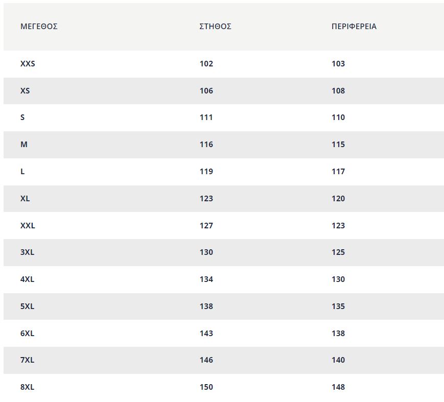Click chest value 116 in M row
Viewport: 444px width, 402px height.
coord(206,145)
